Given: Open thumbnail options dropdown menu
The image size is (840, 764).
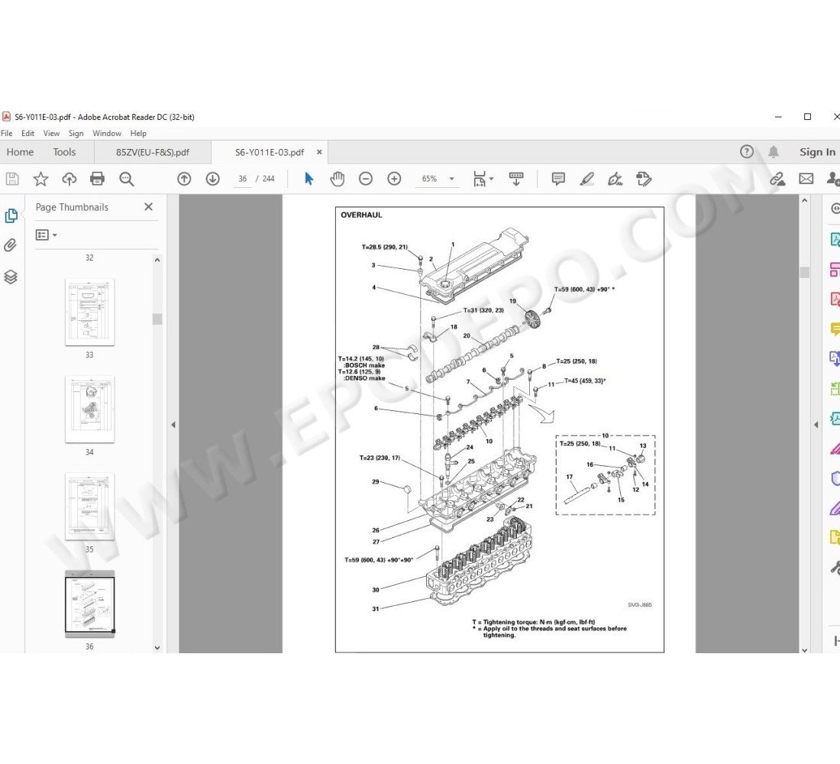Looking at the screenshot, I should click(x=46, y=235).
